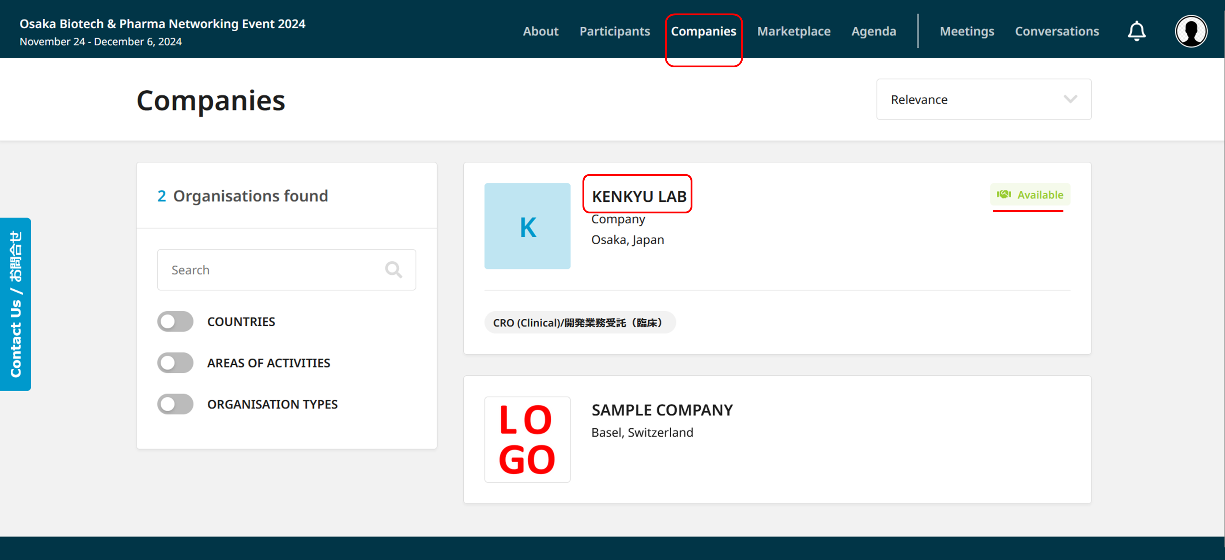
Task: Go to the About tab
Action: click(x=541, y=31)
